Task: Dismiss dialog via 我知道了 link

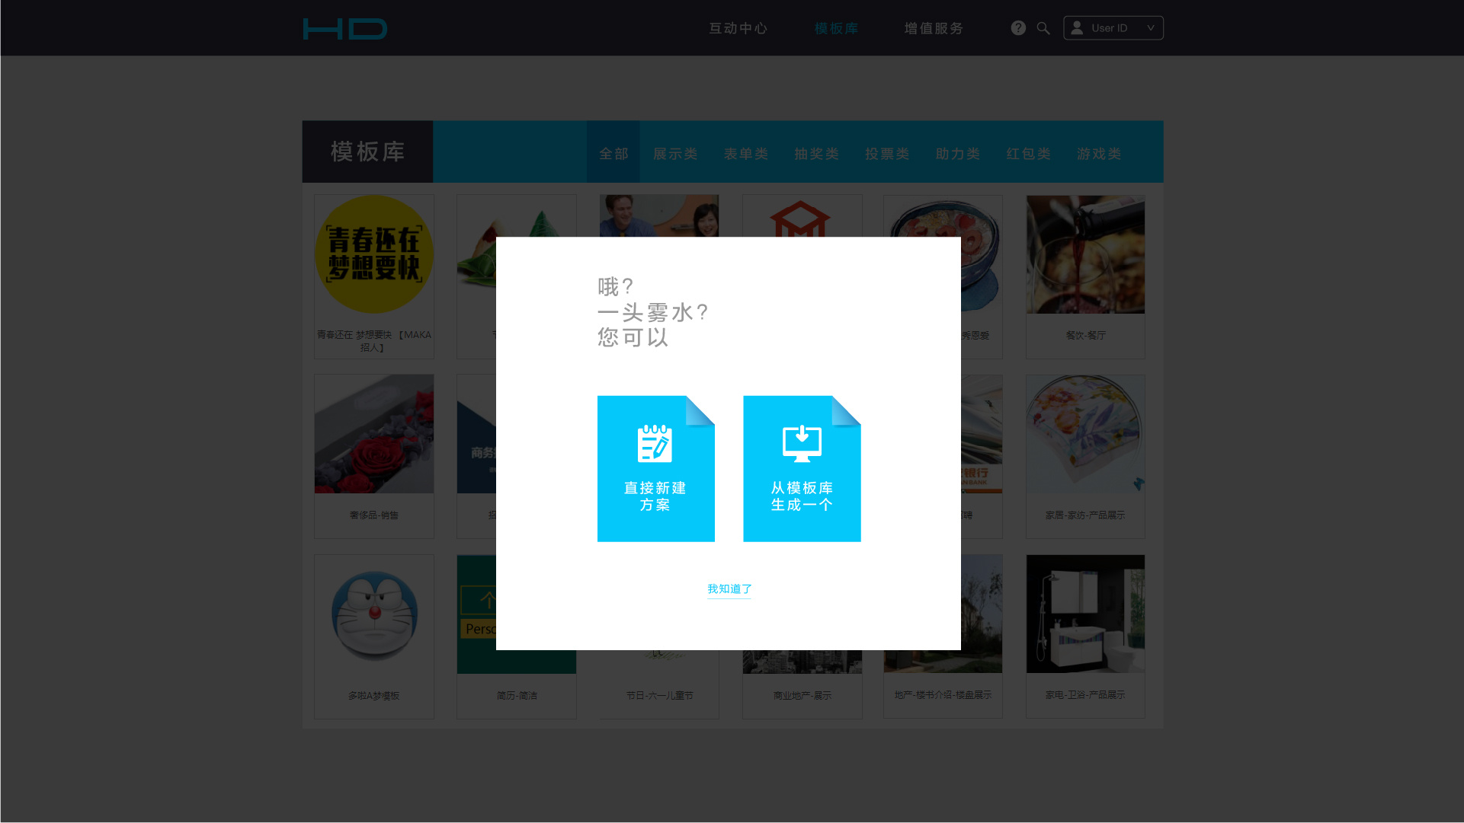Action: 729,589
